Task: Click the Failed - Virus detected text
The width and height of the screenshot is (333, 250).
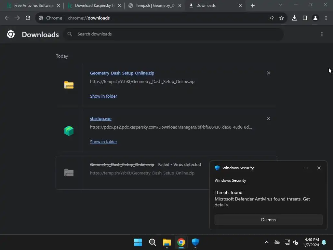Action: (180, 164)
